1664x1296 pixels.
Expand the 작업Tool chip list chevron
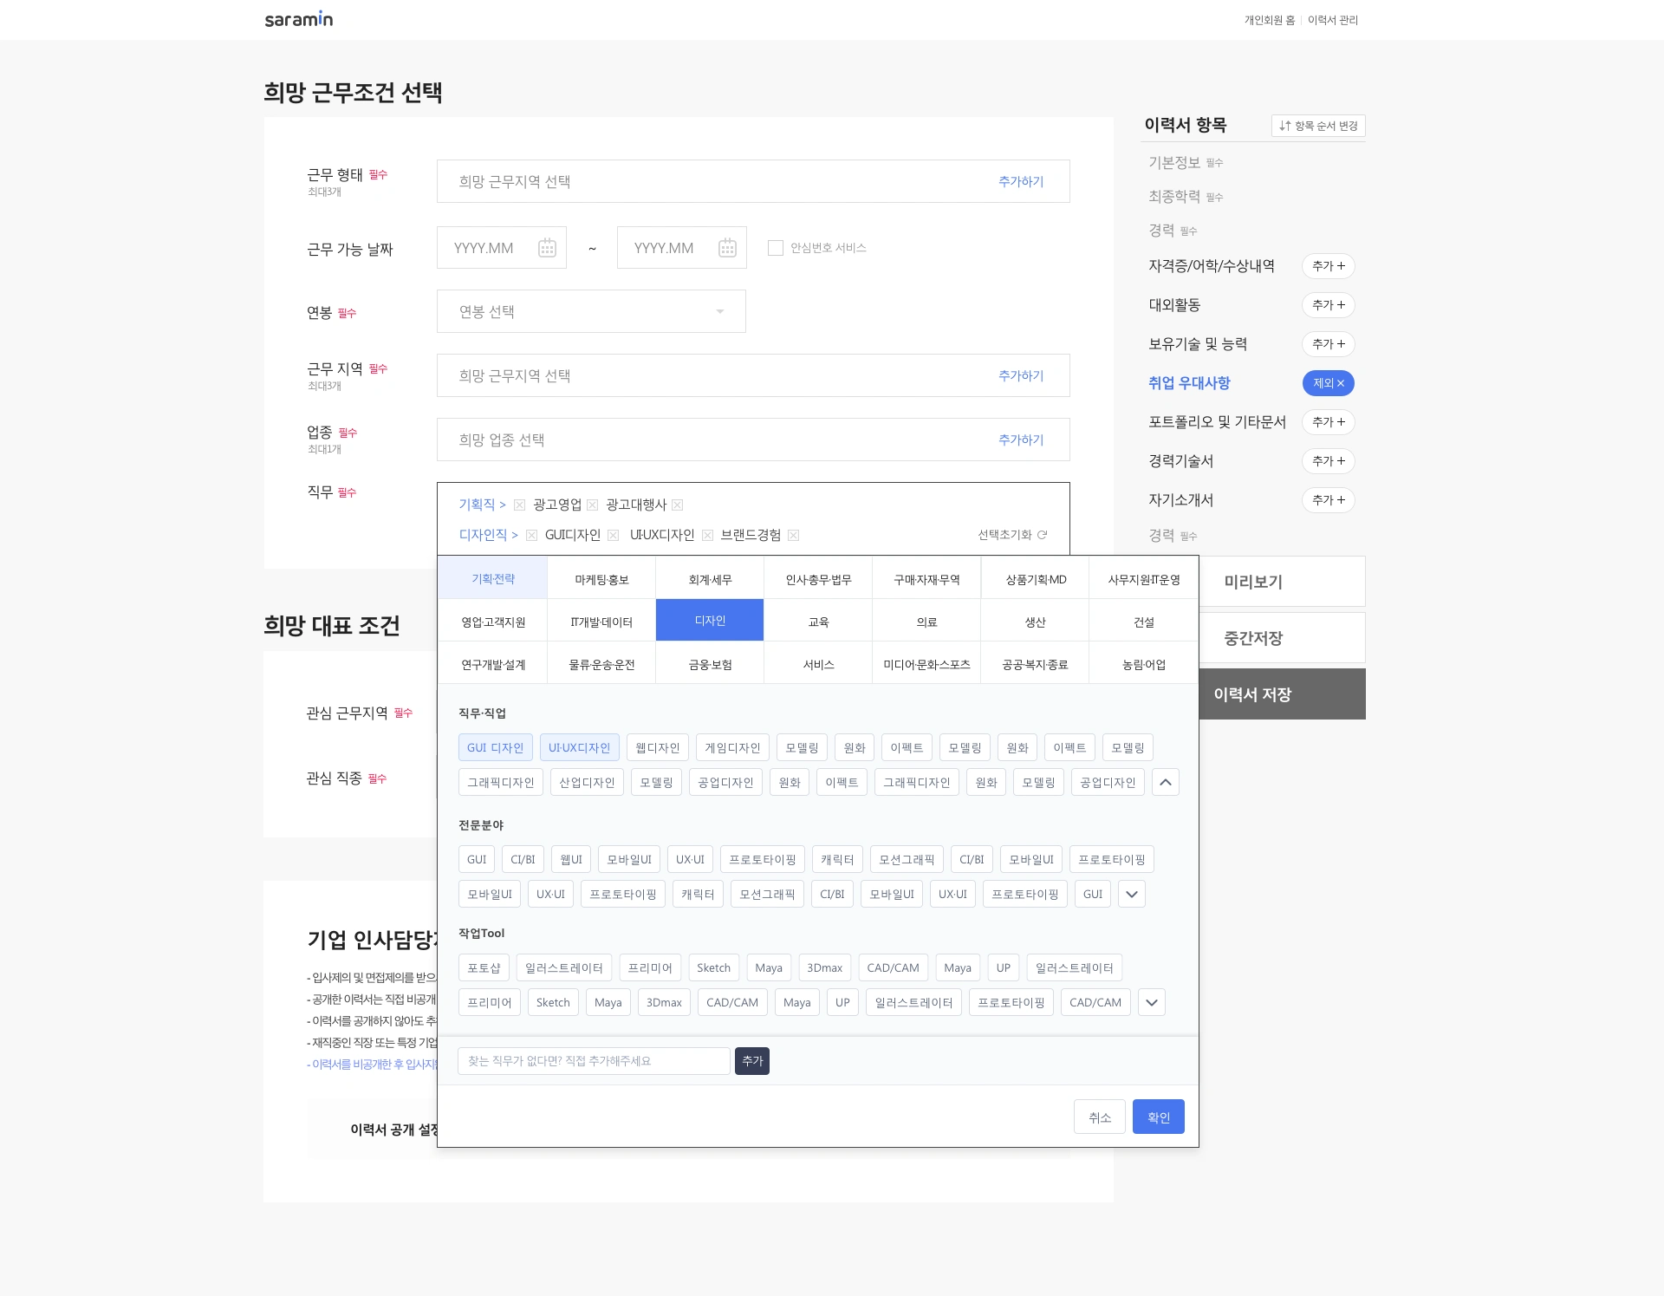(x=1152, y=1002)
